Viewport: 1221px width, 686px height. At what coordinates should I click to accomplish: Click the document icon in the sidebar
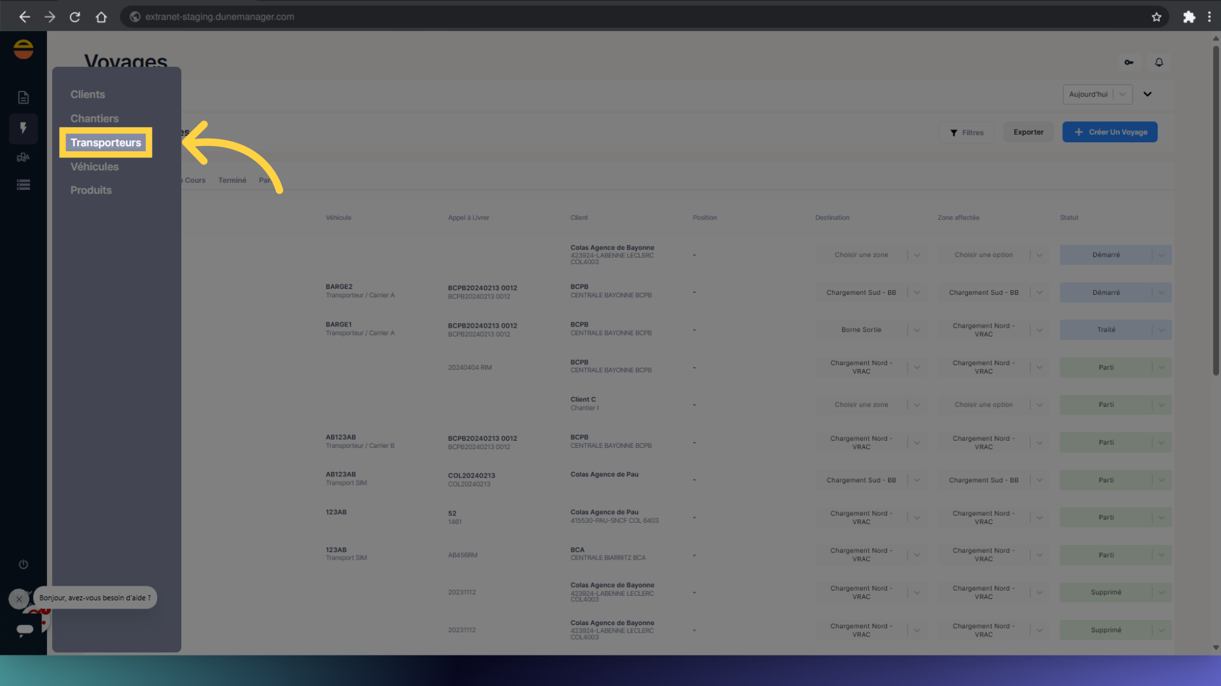pos(24,97)
